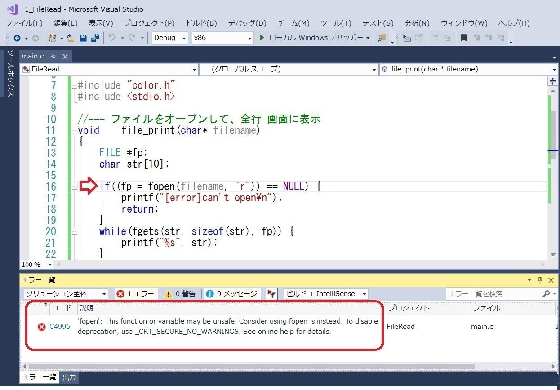Click the uncomment selection icon

pyautogui.click(x=447, y=38)
